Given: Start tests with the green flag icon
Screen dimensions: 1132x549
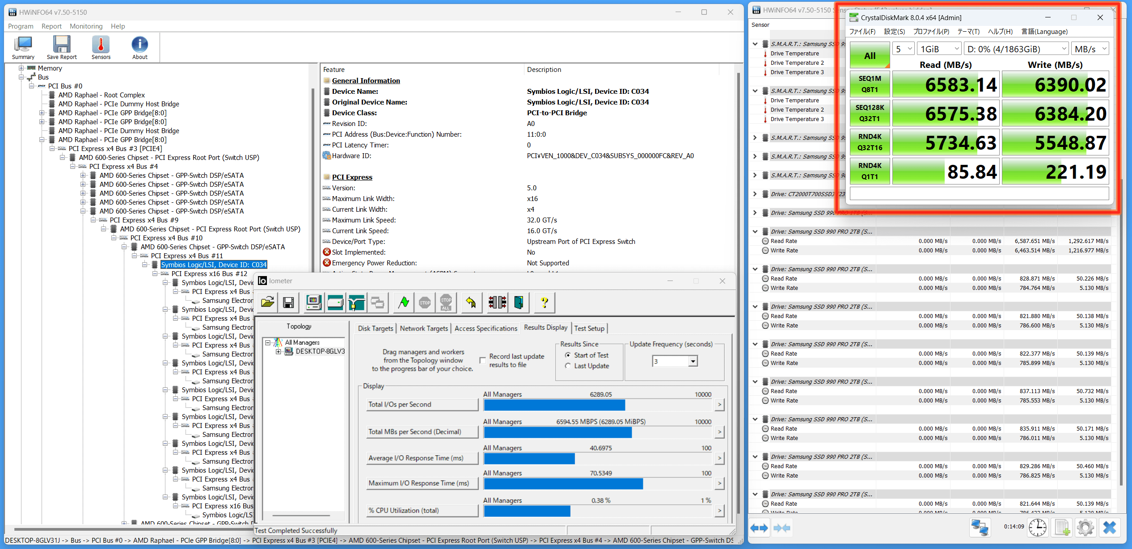Looking at the screenshot, I should coord(404,302).
